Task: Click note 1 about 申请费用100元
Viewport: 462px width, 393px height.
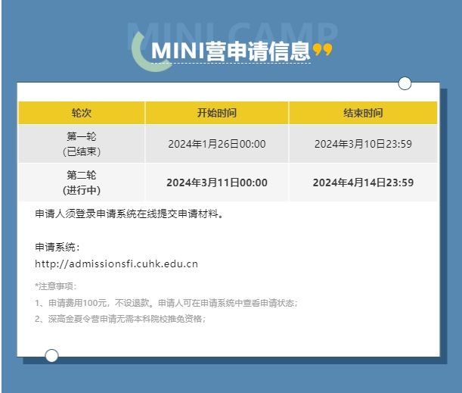Action: 166,303
